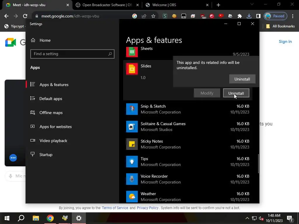Open Chrome downloads icon
This screenshot has width=299, height=224.
point(249,16)
